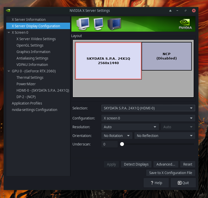208x198 pixels.
Task: Select Thermal Settings in the sidebar
Action: [x=30, y=77]
